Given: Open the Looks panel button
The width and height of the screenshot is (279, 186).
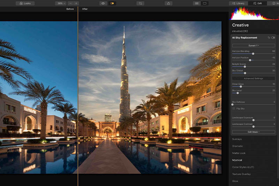Looking at the screenshot, I should pos(25,3).
